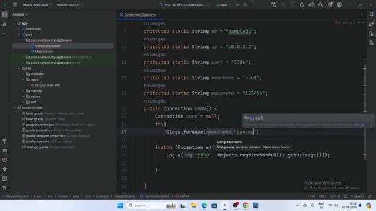Go to line via 17:34 indicator
The image size is (376, 211).
point(311,196)
